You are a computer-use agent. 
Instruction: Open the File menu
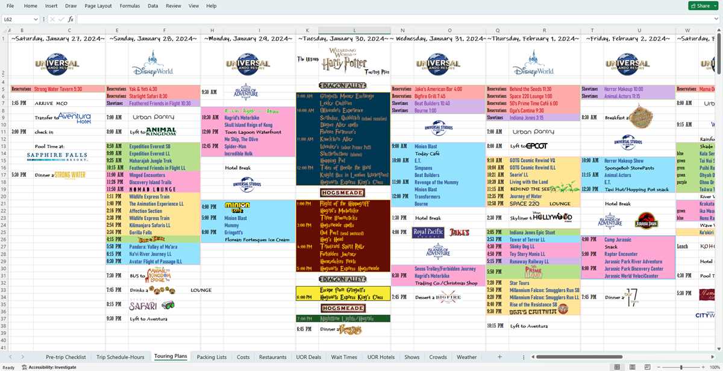pos(11,5)
